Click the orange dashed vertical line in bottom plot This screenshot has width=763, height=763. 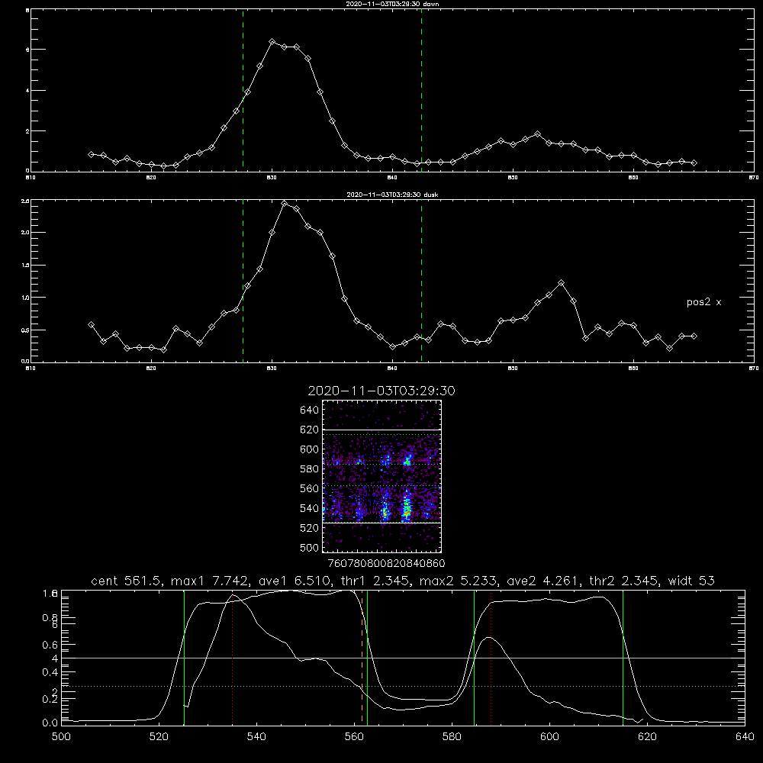pos(362,657)
